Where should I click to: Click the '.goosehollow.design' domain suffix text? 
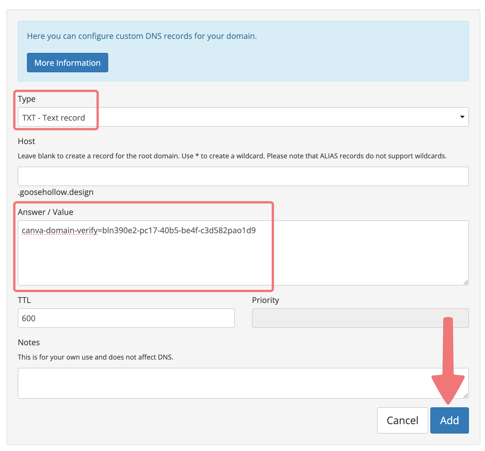point(56,192)
